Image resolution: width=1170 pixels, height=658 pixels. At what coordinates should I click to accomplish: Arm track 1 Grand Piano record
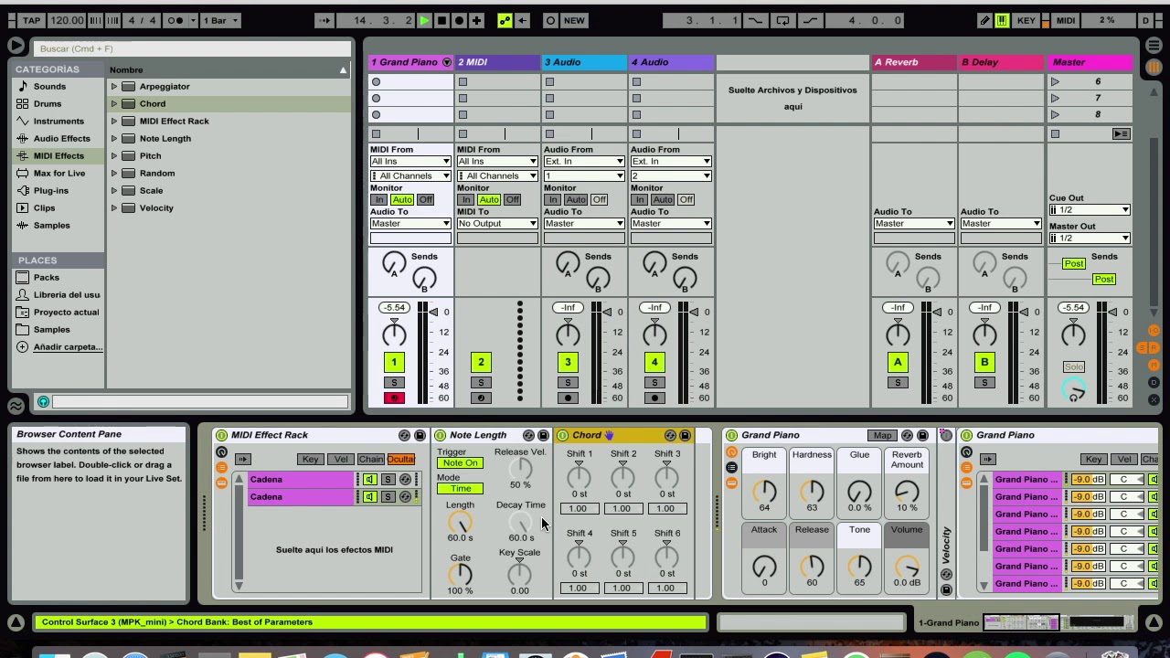point(394,398)
